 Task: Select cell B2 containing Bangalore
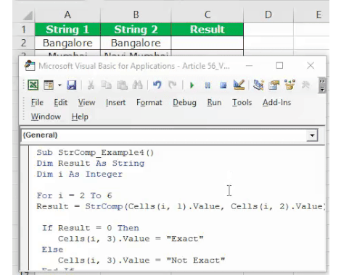pyautogui.click(x=136, y=43)
